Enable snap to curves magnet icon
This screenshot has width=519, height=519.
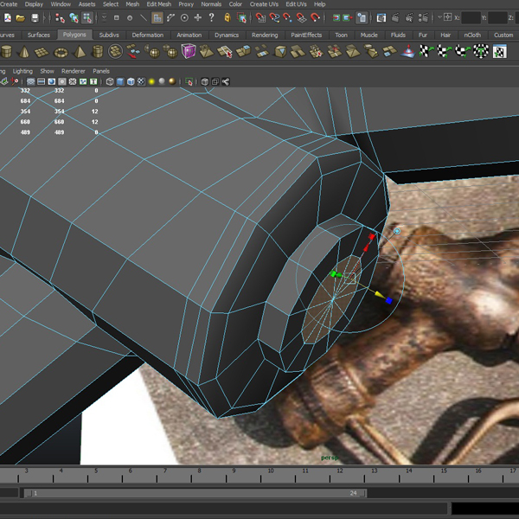tap(274, 17)
